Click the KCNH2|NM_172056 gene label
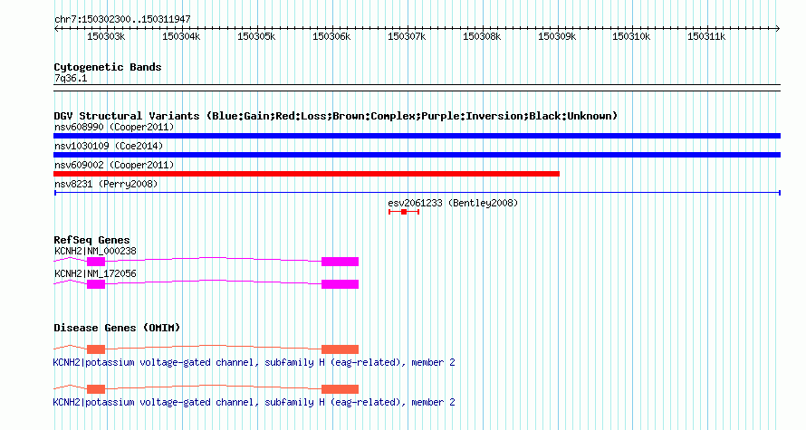The height and width of the screenshot is (430, 806). pos(95,273)
